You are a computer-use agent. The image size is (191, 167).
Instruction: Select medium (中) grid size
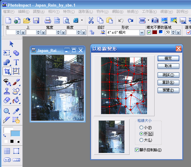click(141, 134)
